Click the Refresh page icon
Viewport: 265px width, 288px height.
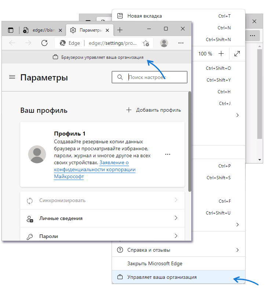44,43
